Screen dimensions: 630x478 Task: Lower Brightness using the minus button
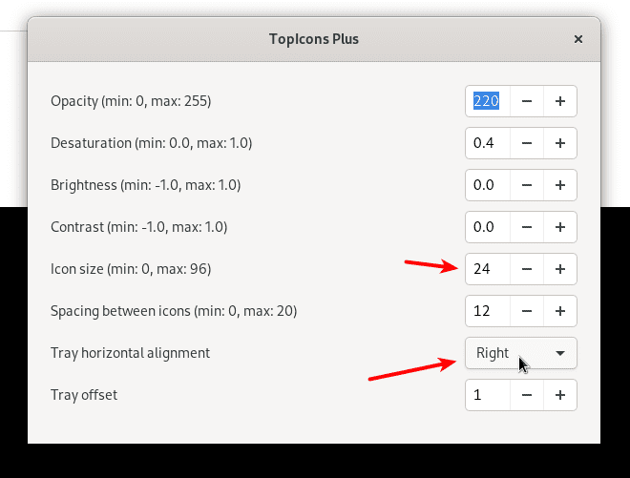pos(527,185)
